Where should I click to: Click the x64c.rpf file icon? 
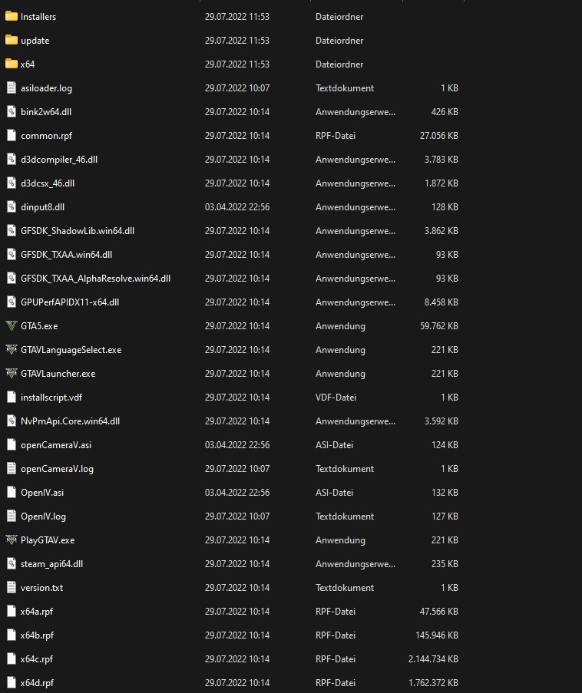(12, 659)
